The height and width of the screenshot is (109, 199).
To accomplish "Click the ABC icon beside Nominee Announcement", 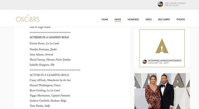I will click(145, 61).
